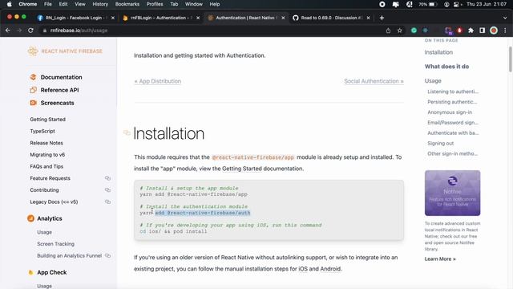Image resolution: width=513 pixels, height=289 pixels.
Task: Bookmark page using the star icon
Action: coord(399,31)
